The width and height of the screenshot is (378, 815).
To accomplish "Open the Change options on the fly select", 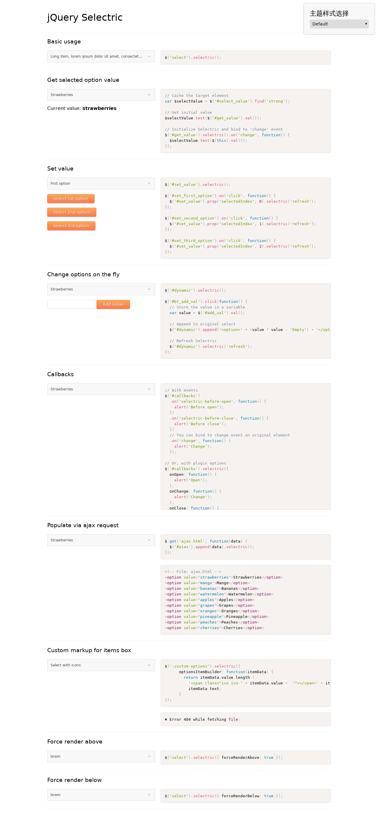I will [101, 289].
